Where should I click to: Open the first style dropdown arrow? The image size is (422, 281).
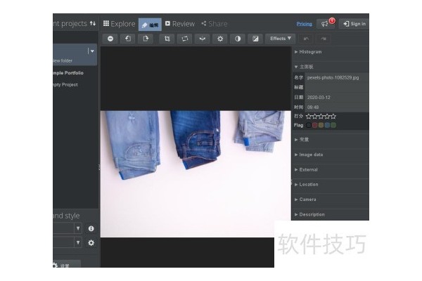point(78,228)
